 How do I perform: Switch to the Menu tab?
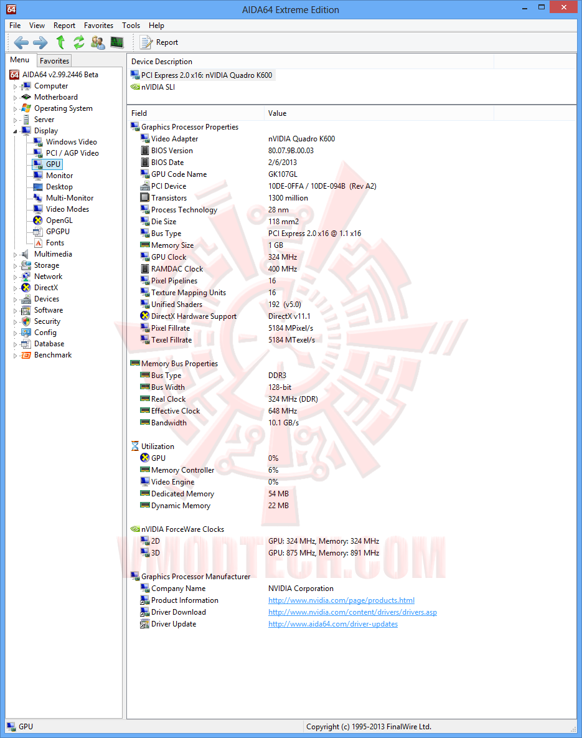click(x=20, y=60)
